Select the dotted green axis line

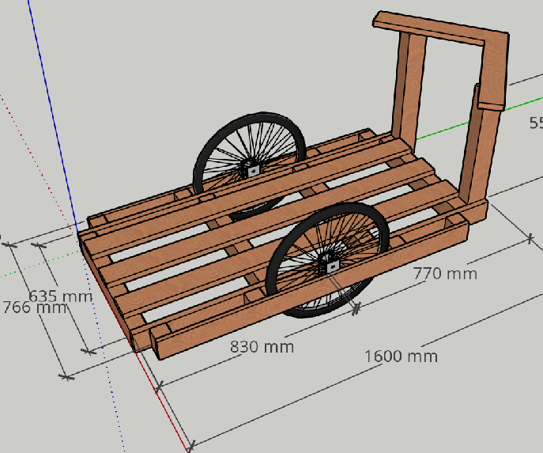point(32,270)
